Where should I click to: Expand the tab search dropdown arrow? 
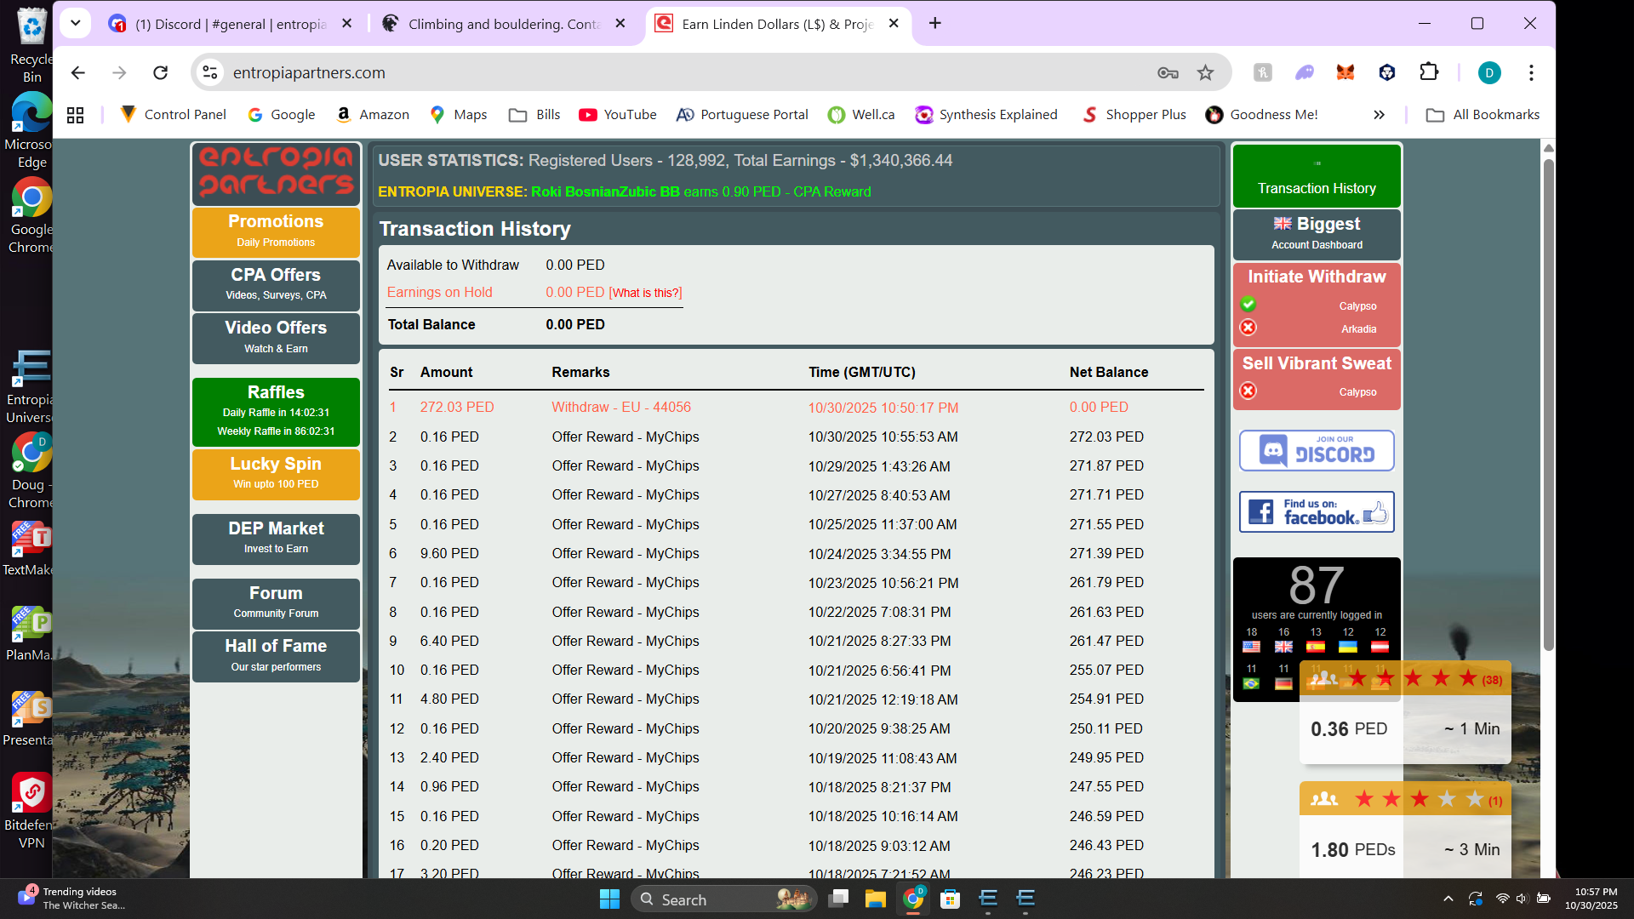[75, 24]
